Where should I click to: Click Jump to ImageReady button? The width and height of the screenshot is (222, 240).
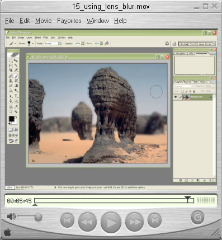tap(13, 141)
